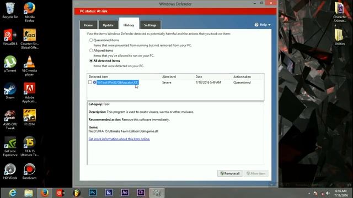This screenshot has height=198, width=353.
Task: Switch to the Home tab
Action: [x=88, y=25]
